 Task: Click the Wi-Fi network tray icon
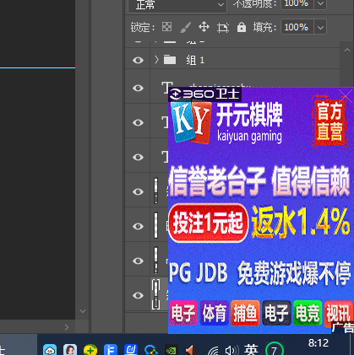click(x=214, y=351)
